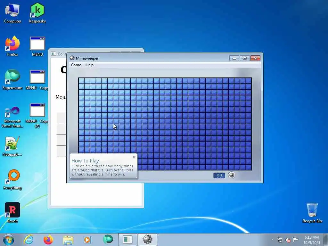Launch Internet Explorer from the taskbar
The height and width of the screenshot is (246, 328).
(29, 240)
